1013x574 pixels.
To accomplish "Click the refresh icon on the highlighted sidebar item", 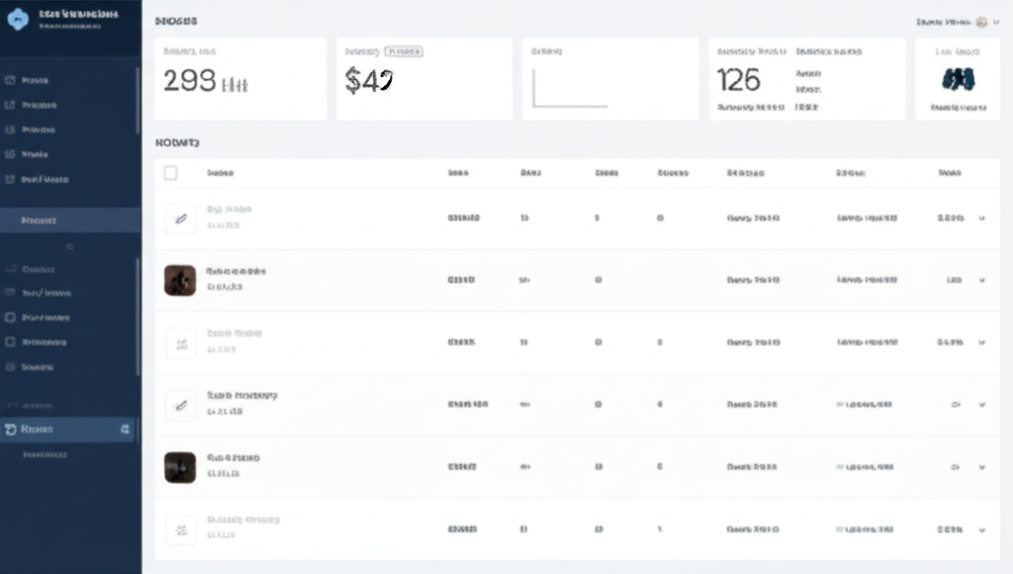I will tap(9, 431).
